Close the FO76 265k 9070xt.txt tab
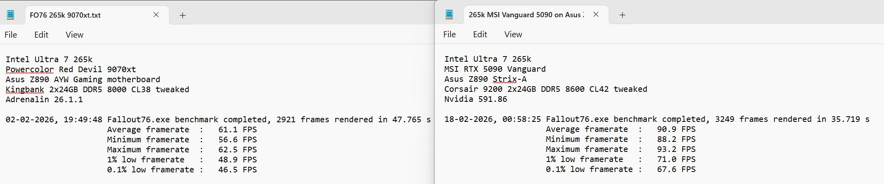The image size is (884, 184). (156, 15)
